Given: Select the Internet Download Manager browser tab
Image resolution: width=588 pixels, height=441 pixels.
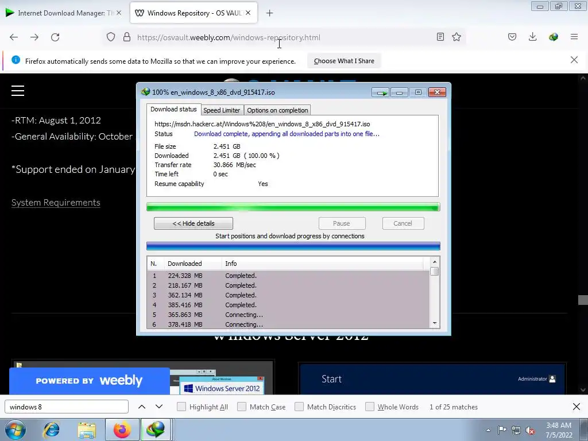Looking at the screenshot, I should click(64, 13).
